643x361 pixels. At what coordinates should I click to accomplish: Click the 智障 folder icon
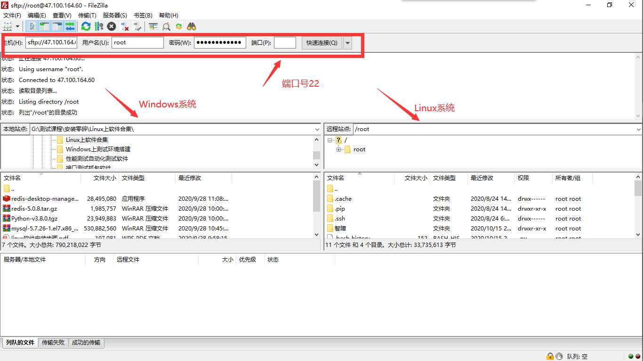click(330, 228)
